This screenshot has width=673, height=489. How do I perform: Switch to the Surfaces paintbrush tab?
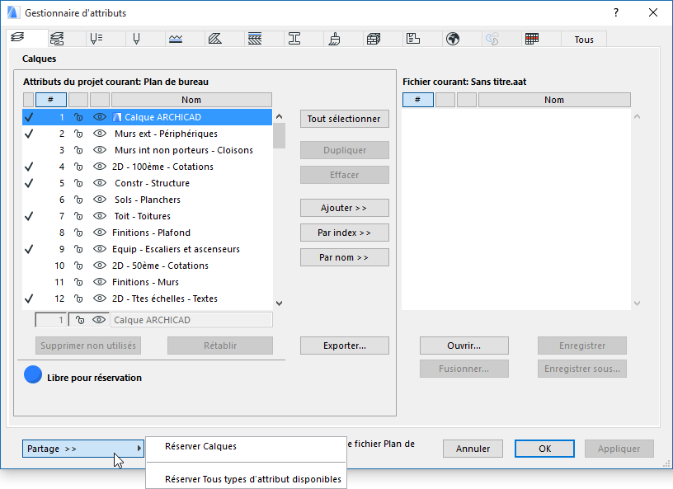[x=334, y=39]
